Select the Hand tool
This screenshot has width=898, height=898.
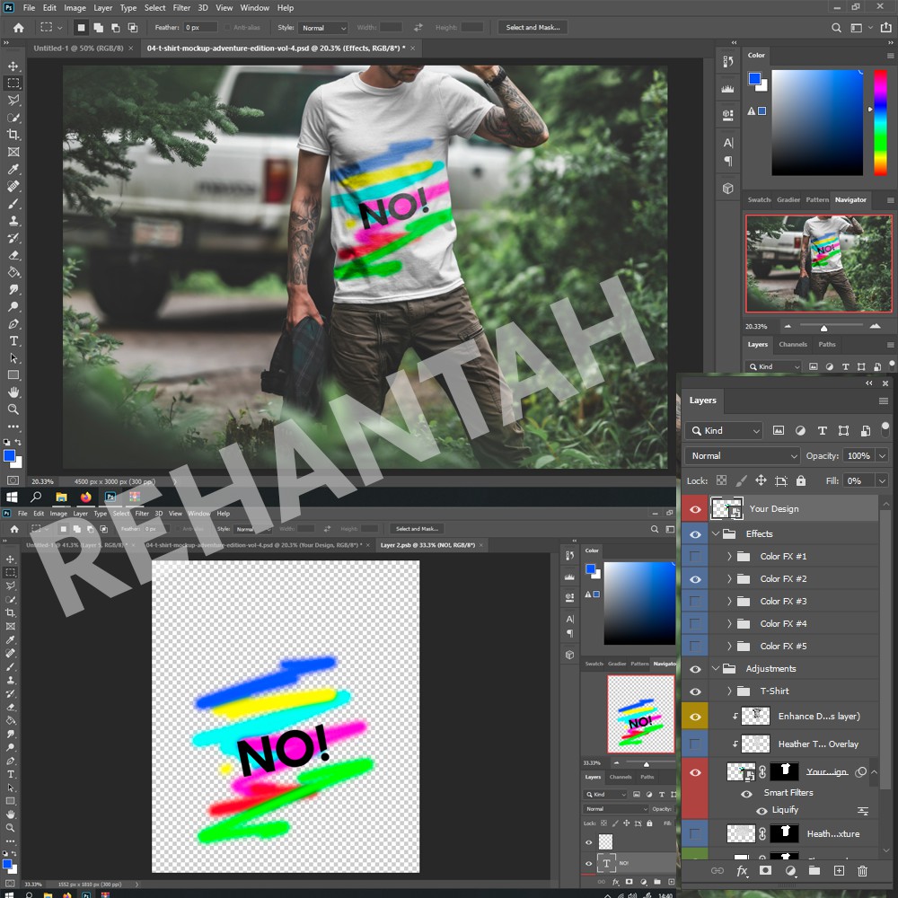pyautogui.click(x=13, y=392)
